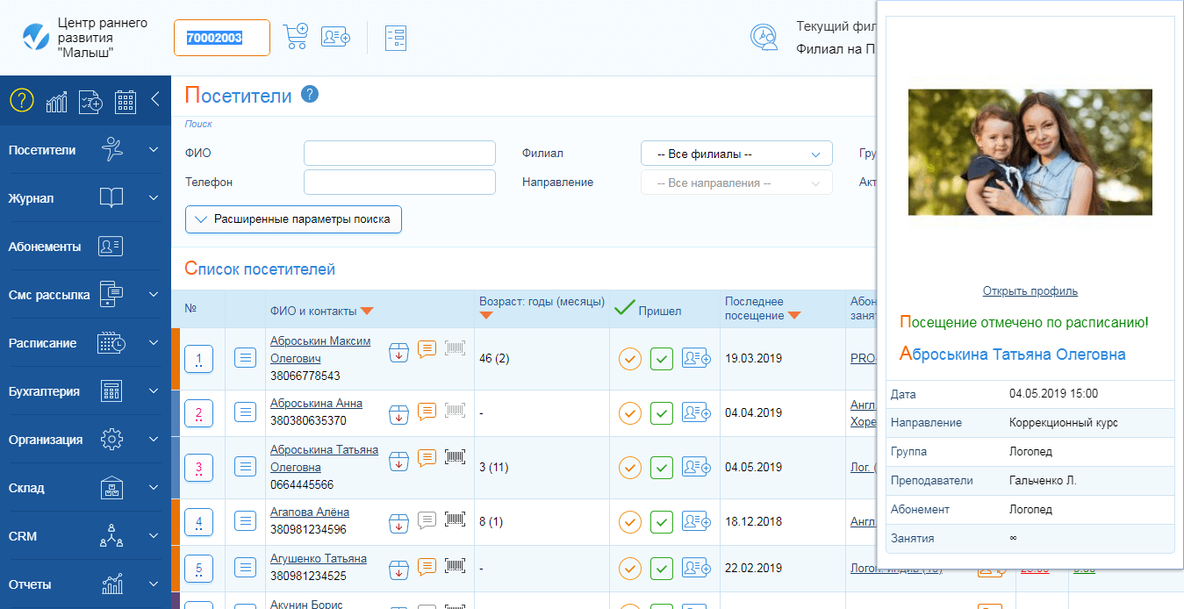Click the shopping cart add icon in header
Image resolution: width=1184 pixels, height=609 pixels.
[x=295, y=37]
